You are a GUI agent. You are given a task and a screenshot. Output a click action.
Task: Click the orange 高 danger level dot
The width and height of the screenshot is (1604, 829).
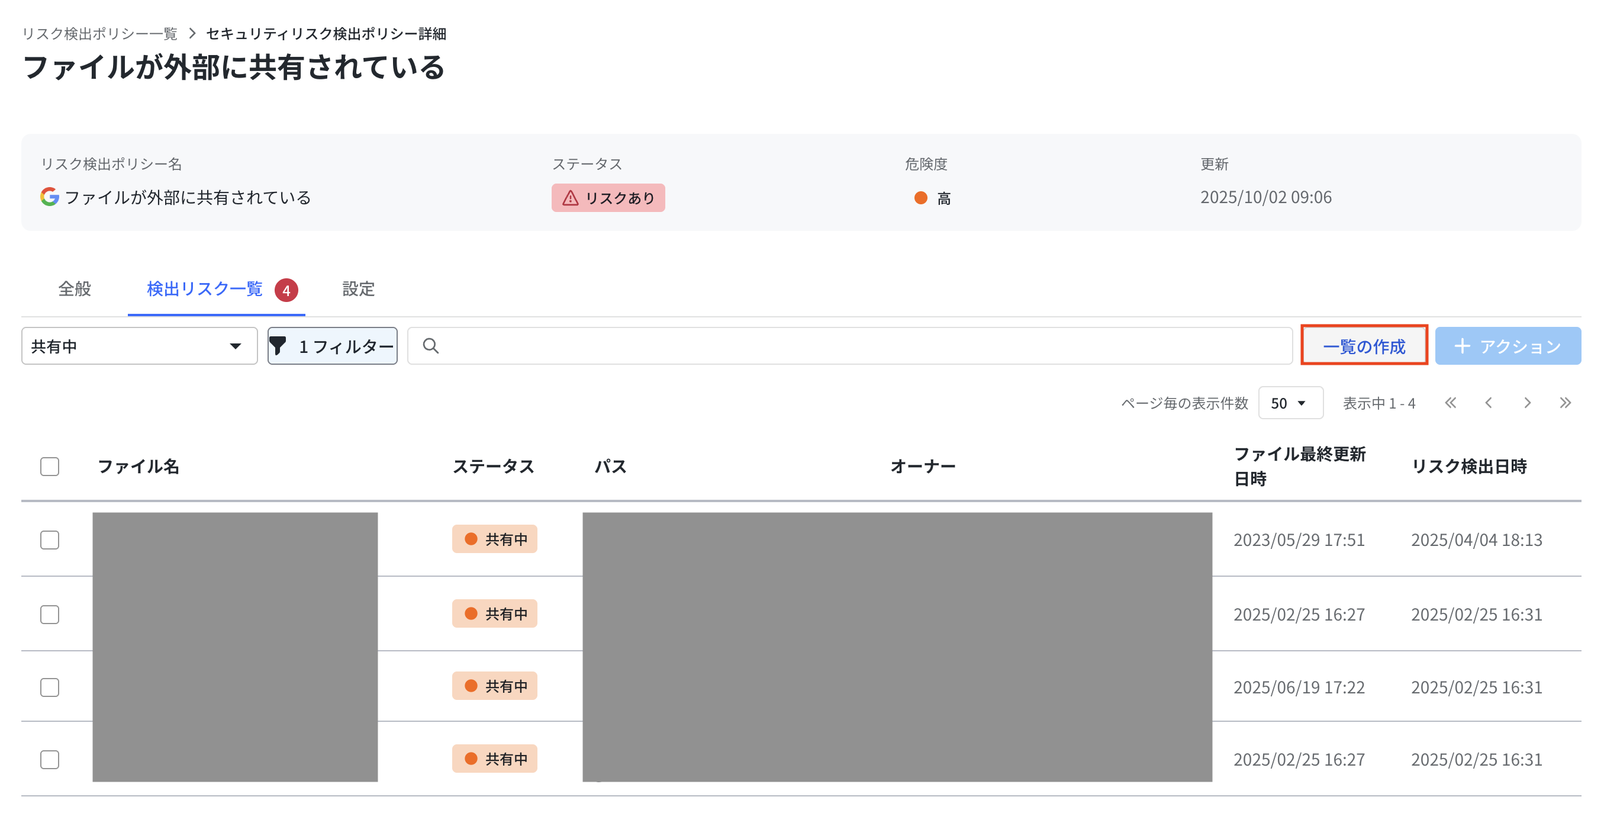pyautogui.click(x=921, y=197)
